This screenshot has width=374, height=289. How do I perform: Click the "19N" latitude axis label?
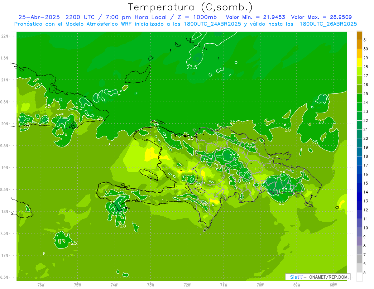(x=5, y=168)
